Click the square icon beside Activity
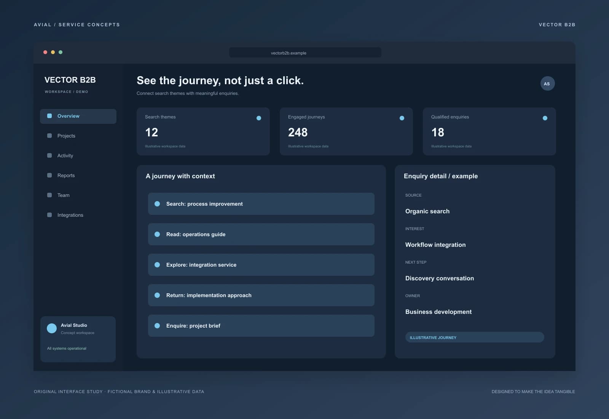Screen dimensions: 609x419 coord(49,155)
